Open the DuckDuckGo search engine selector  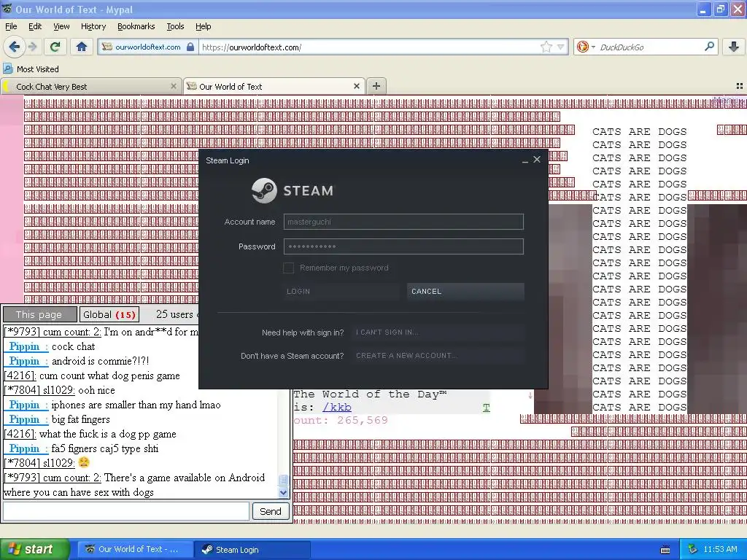[586, 47]
